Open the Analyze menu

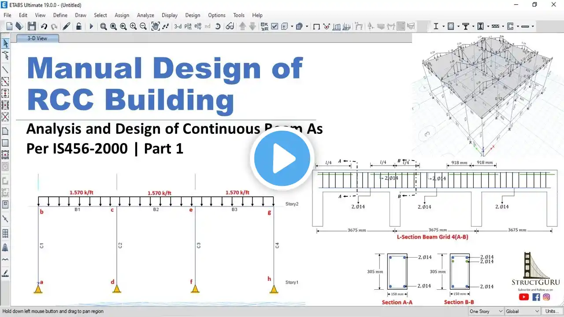145,15
